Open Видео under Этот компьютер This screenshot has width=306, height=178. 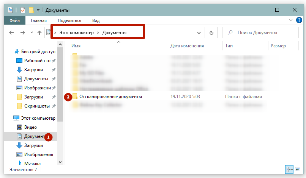click(30, 127)
